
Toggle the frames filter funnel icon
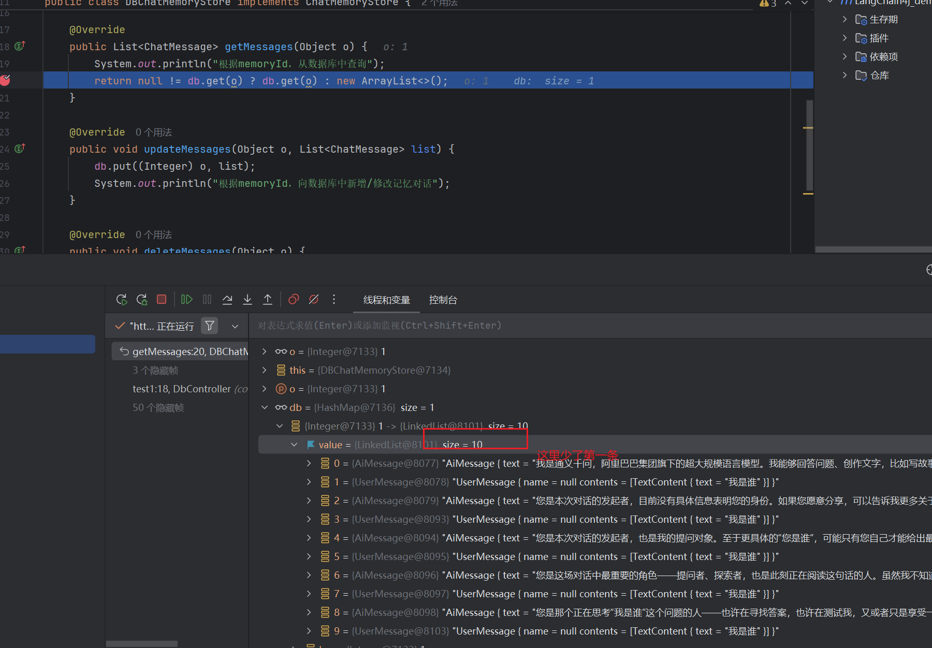[x=210, y=326]
